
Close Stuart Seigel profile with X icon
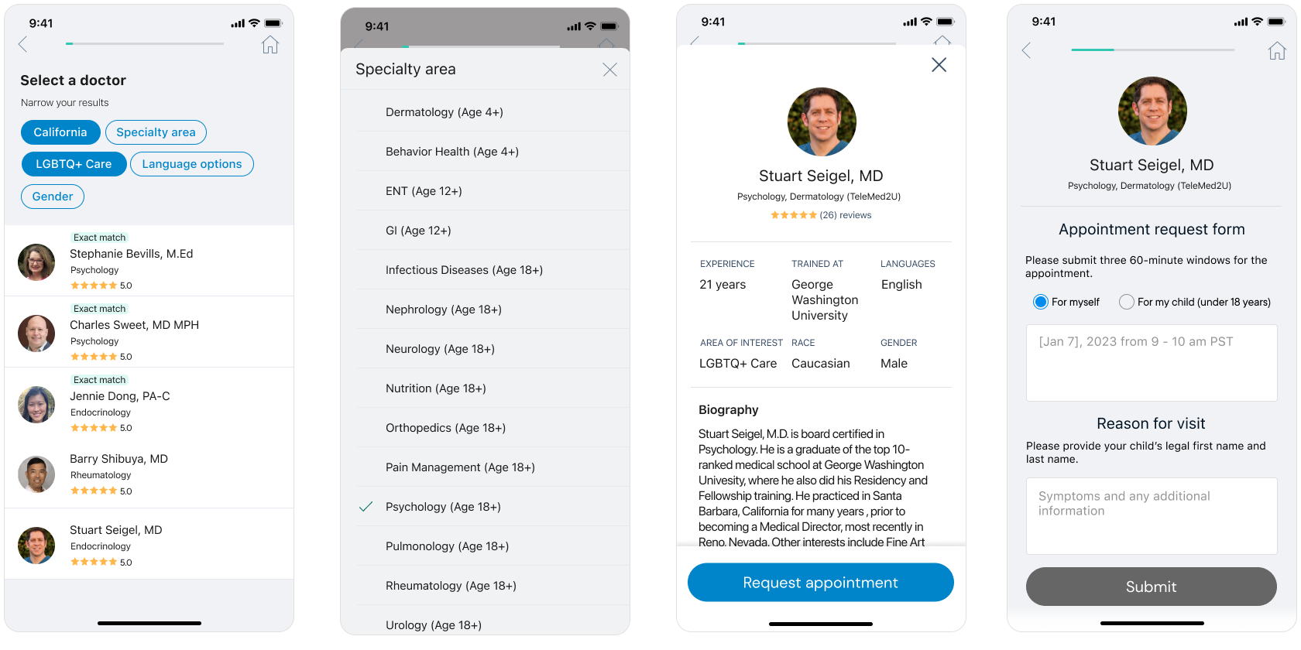pyautogui.click(x=939, y=65)
